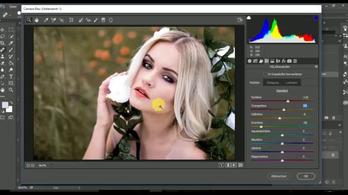Switch to the Sättigung tab

coord(272,83)
